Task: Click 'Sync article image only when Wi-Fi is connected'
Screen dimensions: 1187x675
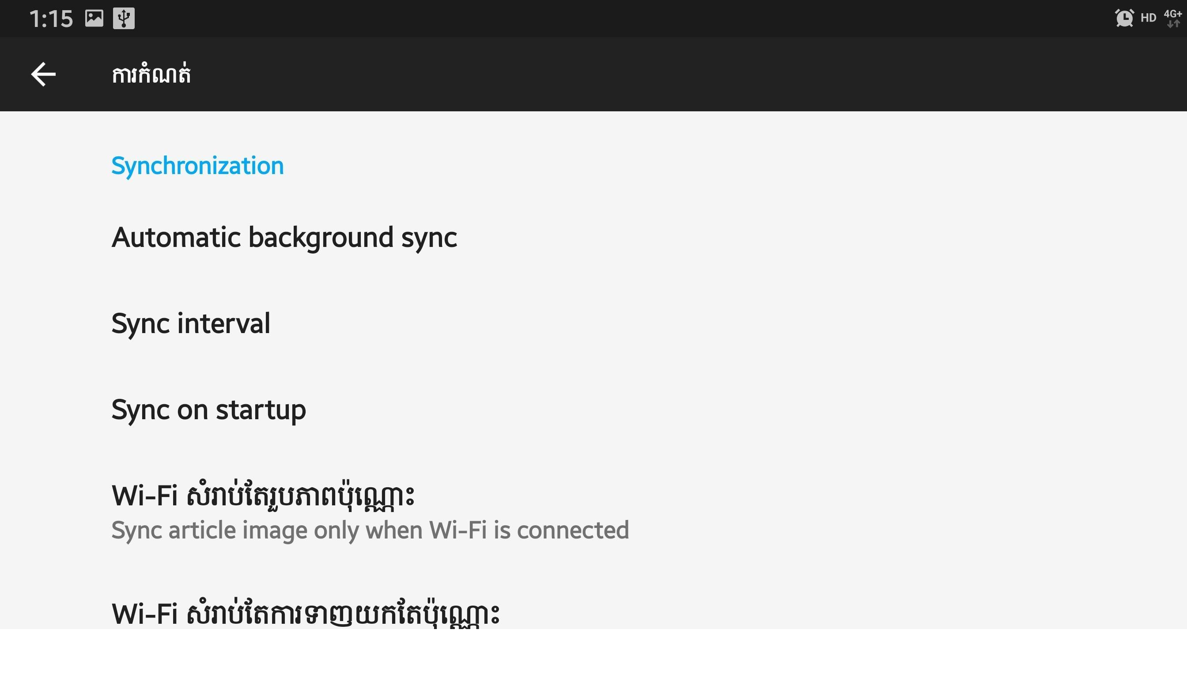Action: pyautogui.click(x=370, y=531)
